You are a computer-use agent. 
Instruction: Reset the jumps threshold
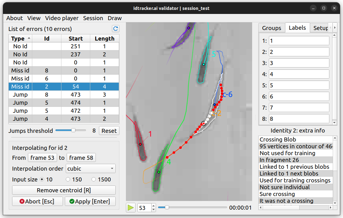coord(109,131)
